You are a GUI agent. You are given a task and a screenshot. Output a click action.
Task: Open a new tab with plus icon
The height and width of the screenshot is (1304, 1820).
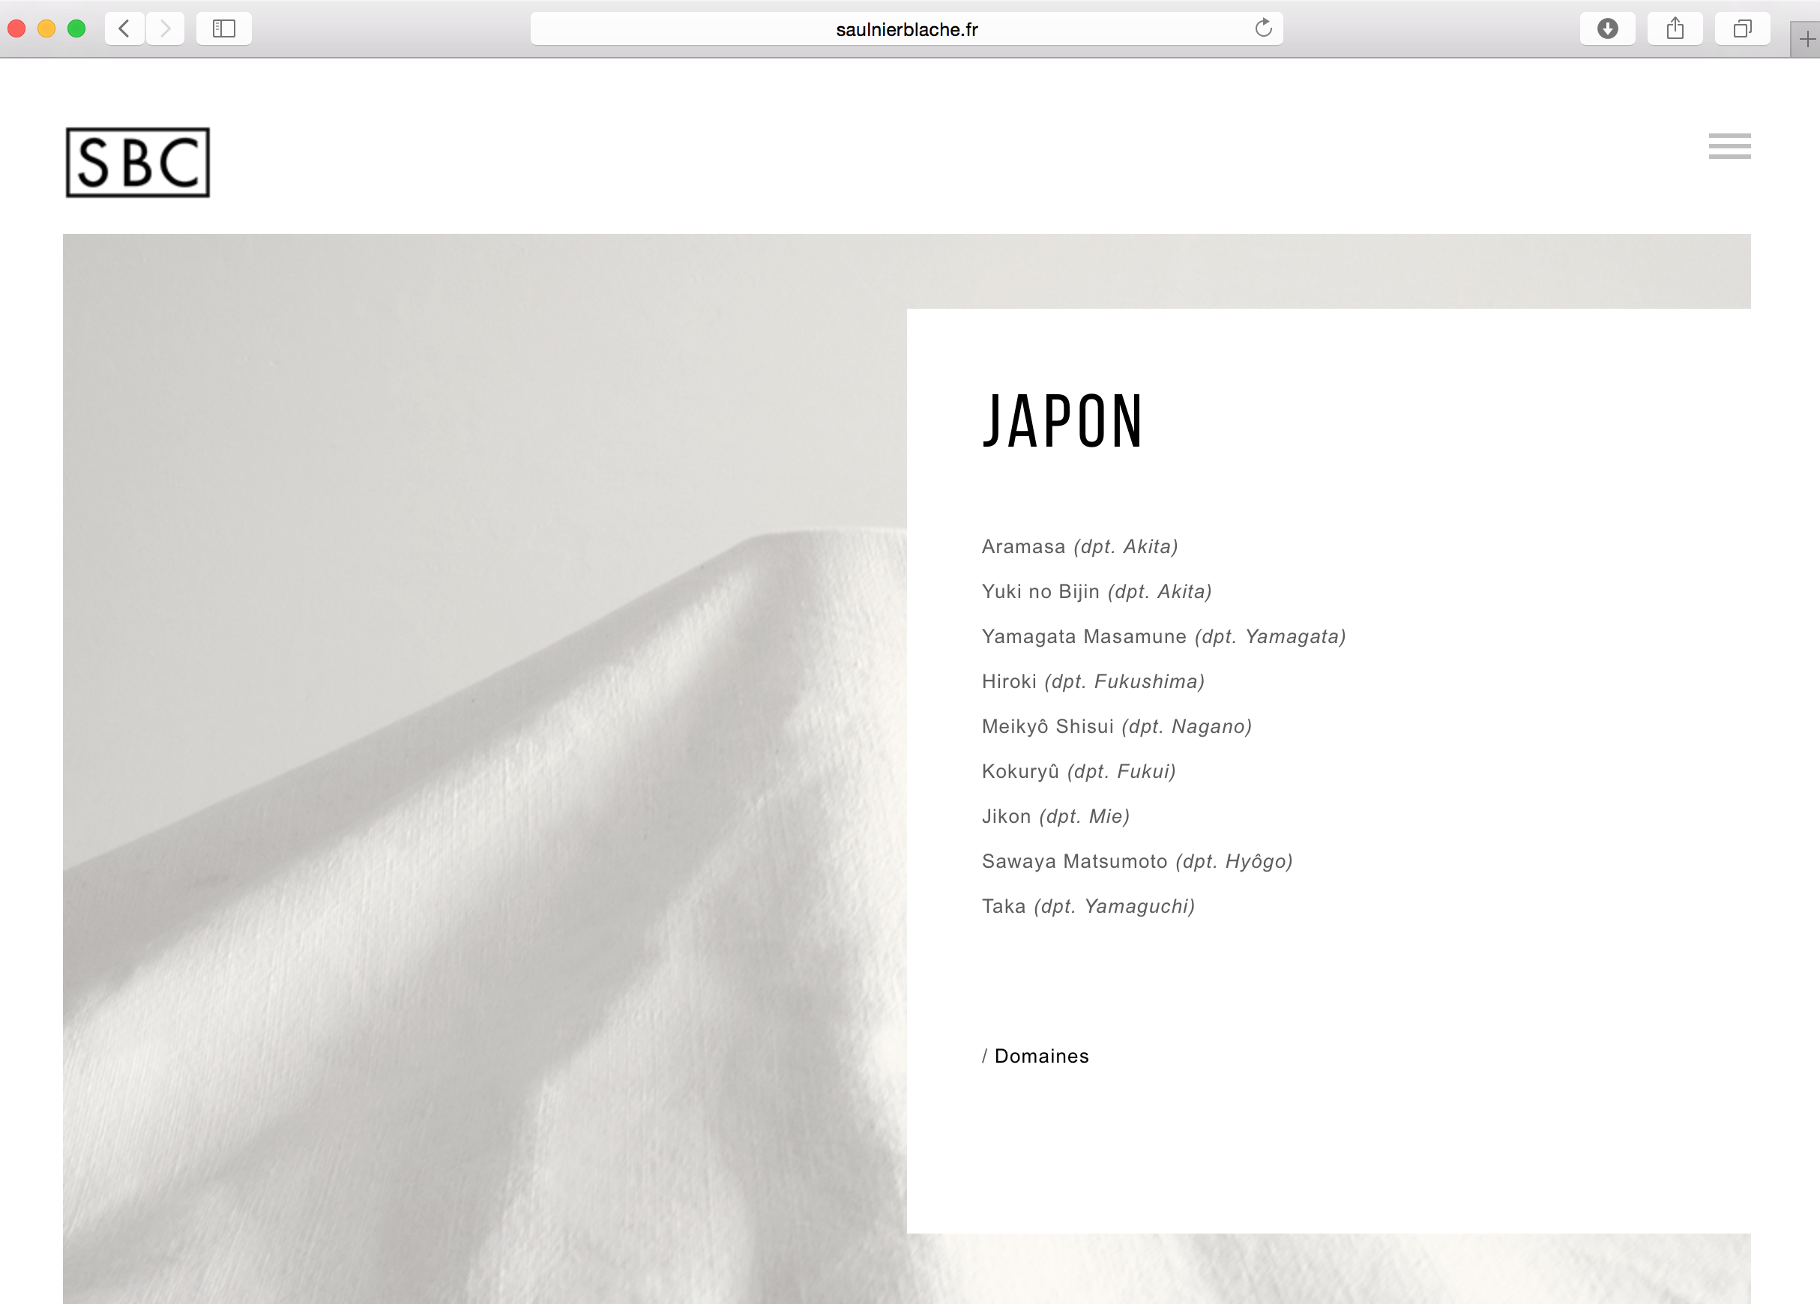point(1807,38)
